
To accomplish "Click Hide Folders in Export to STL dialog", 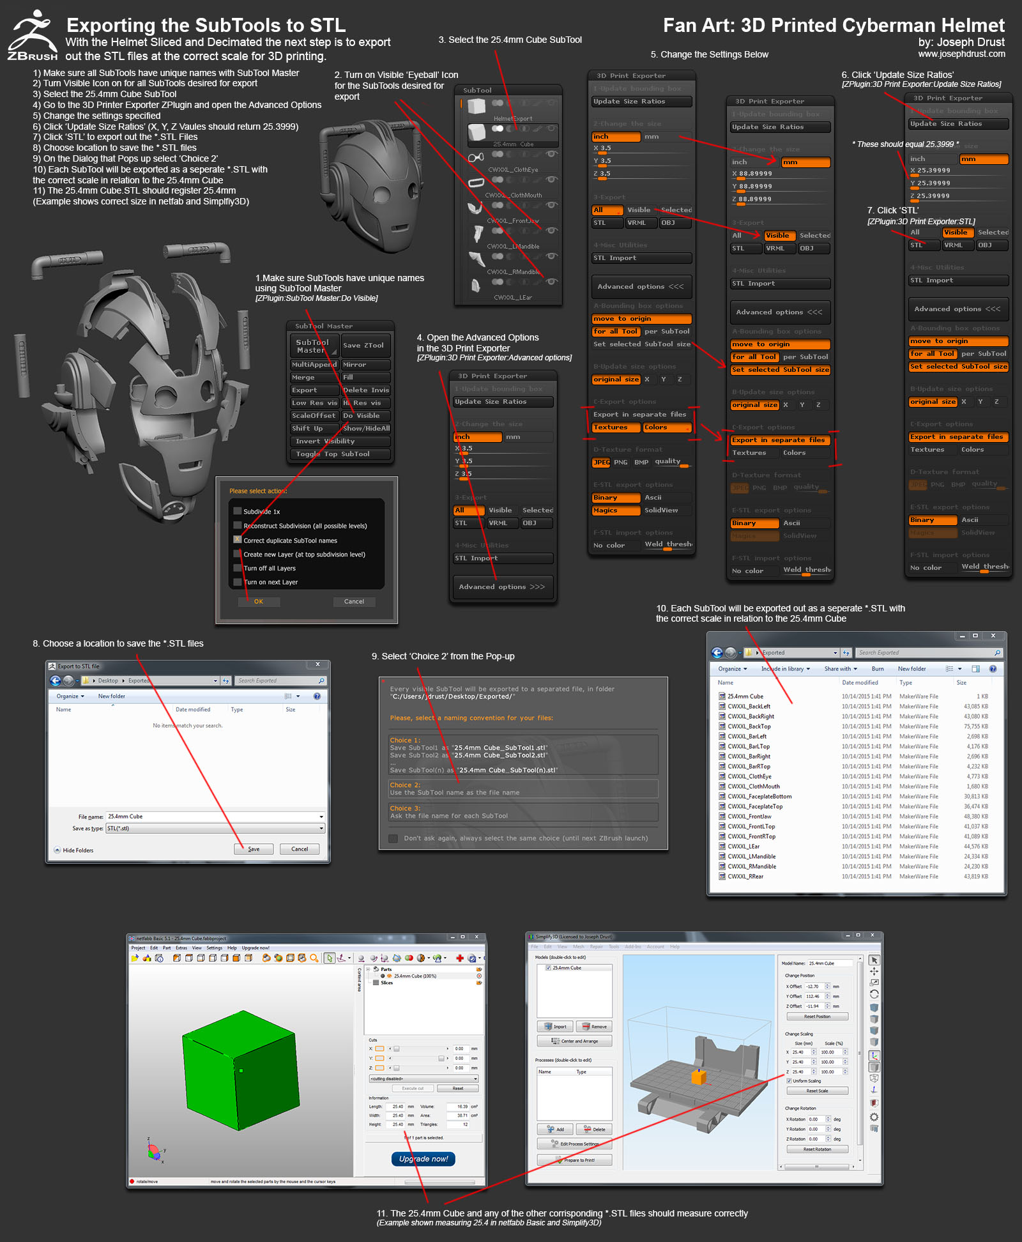I will point(74,850).
